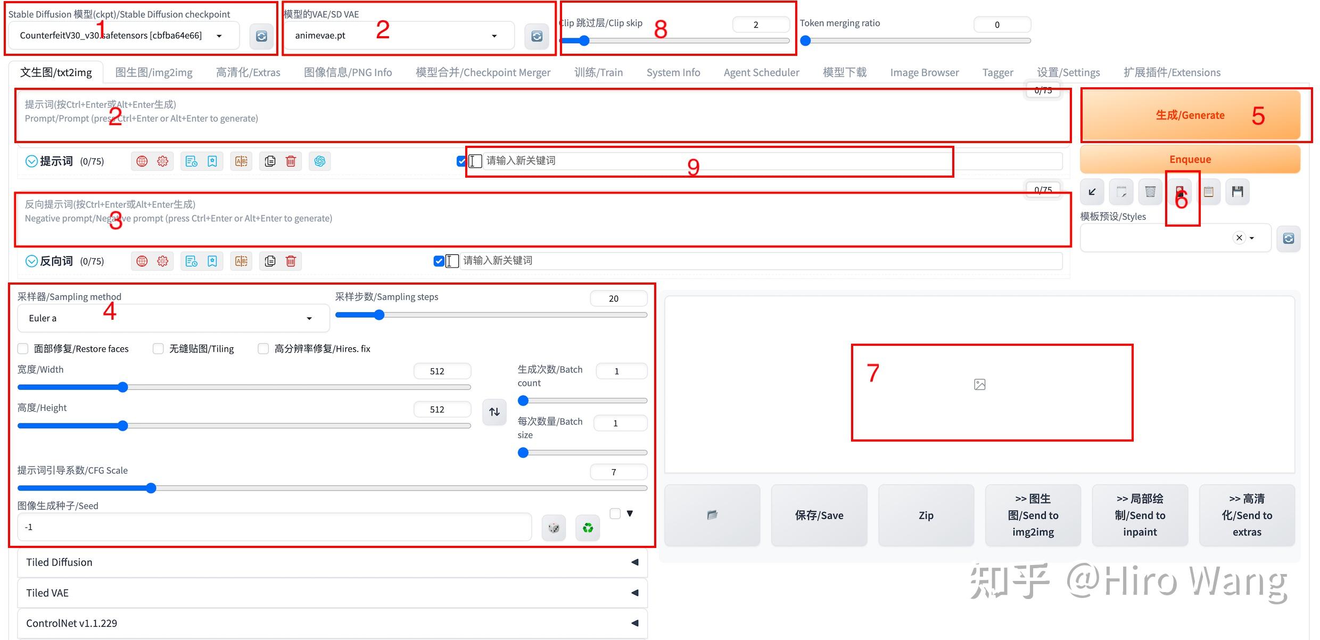Click the ChatGPT icon in prompt toolbar

(319, 161)
